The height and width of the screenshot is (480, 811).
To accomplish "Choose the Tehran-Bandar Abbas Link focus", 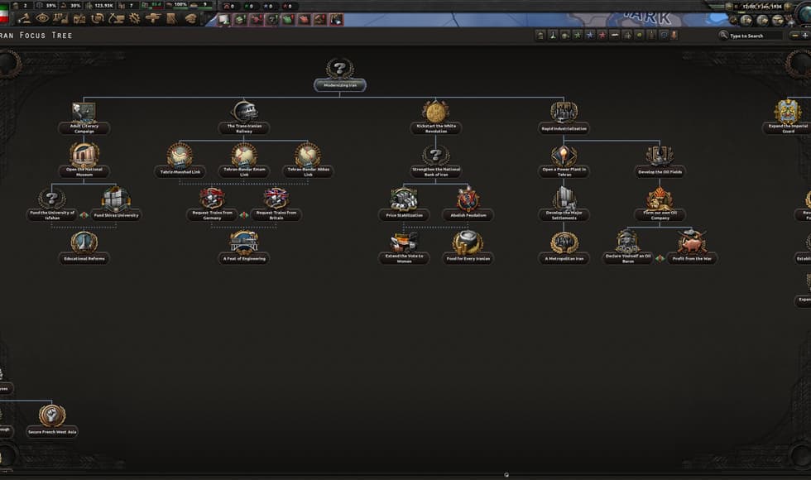I will 308,161.
